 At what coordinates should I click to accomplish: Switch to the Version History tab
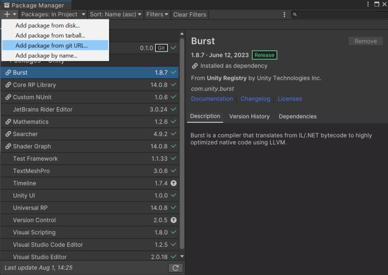click(x=249, y=116)
